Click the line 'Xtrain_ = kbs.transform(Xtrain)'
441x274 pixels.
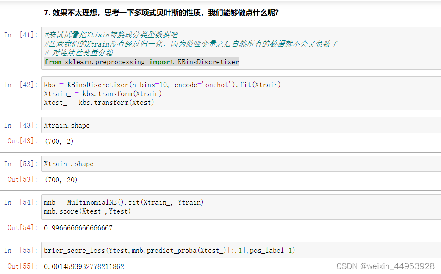click(103, 94)
